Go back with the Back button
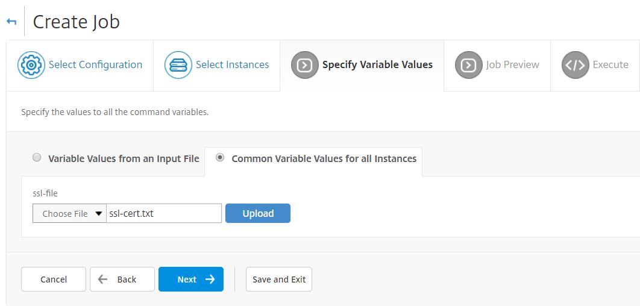640x306 pixels. [x=122, y=279]
